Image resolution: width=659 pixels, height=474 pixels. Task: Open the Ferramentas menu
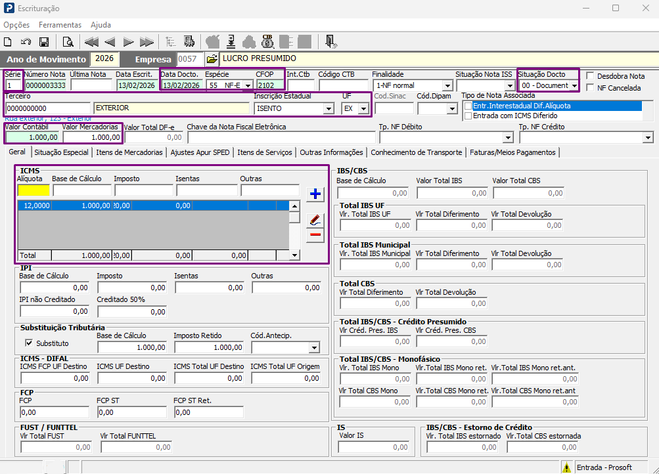click(60, 25)
